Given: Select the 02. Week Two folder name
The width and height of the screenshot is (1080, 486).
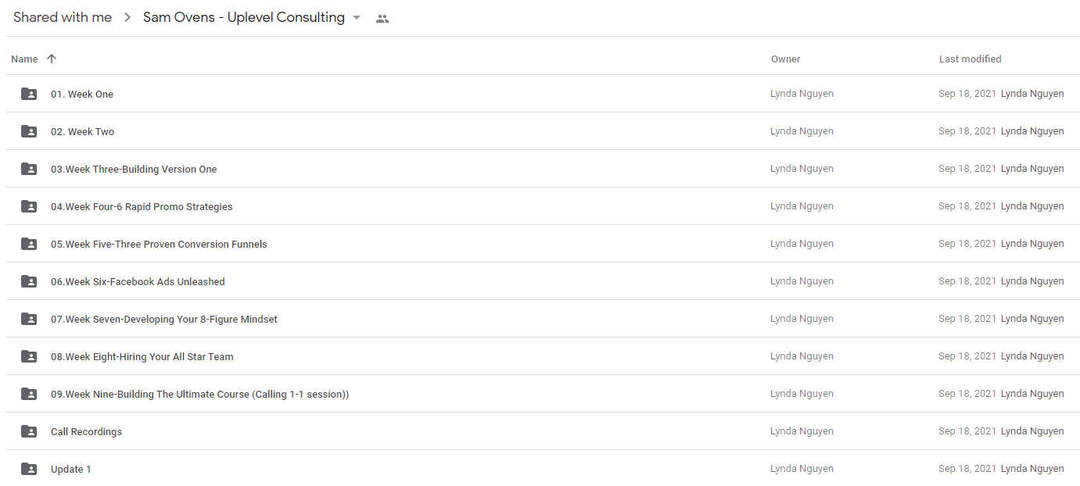Looking at the screenshot, I should 83,131.
